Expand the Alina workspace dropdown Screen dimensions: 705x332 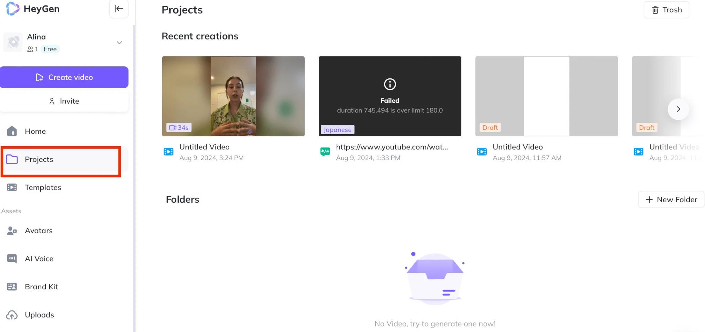click(119, 43)
